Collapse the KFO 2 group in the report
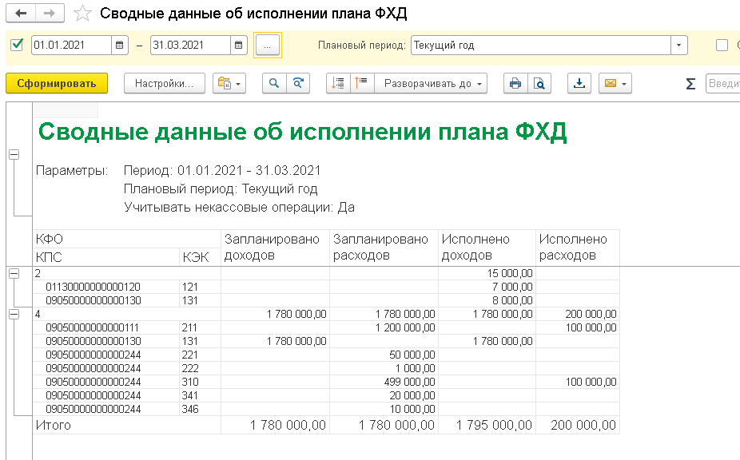 [x=14, y=274]
